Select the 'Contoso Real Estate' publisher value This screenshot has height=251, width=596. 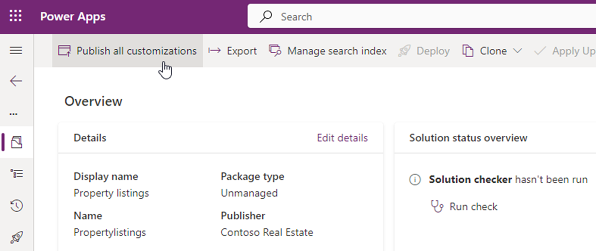(x=267, y=232)
